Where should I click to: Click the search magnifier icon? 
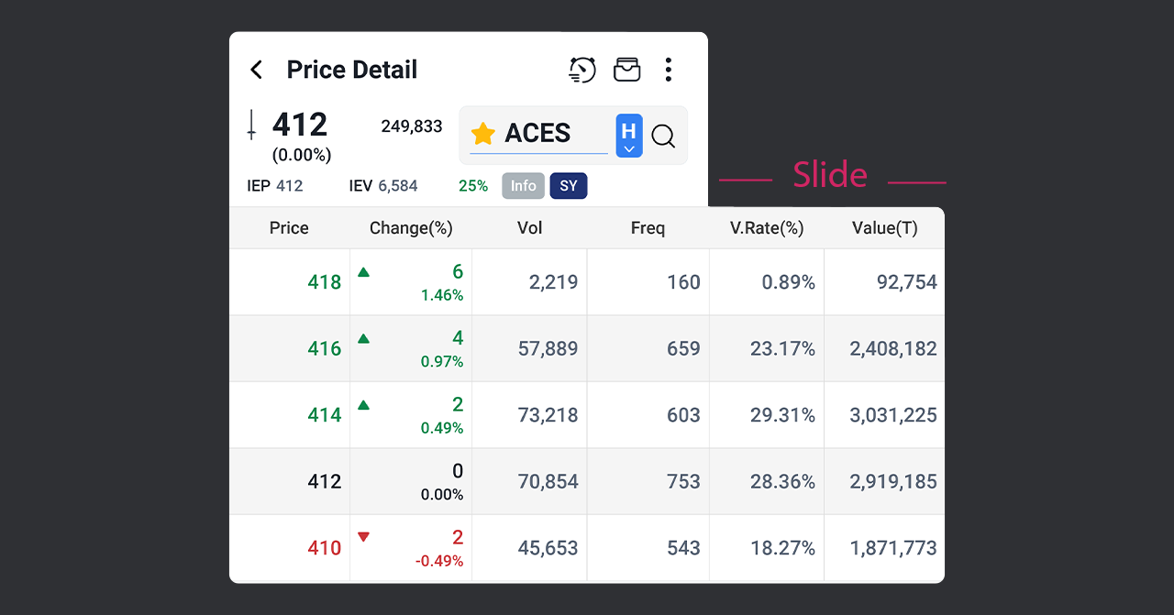pos(663,137)
